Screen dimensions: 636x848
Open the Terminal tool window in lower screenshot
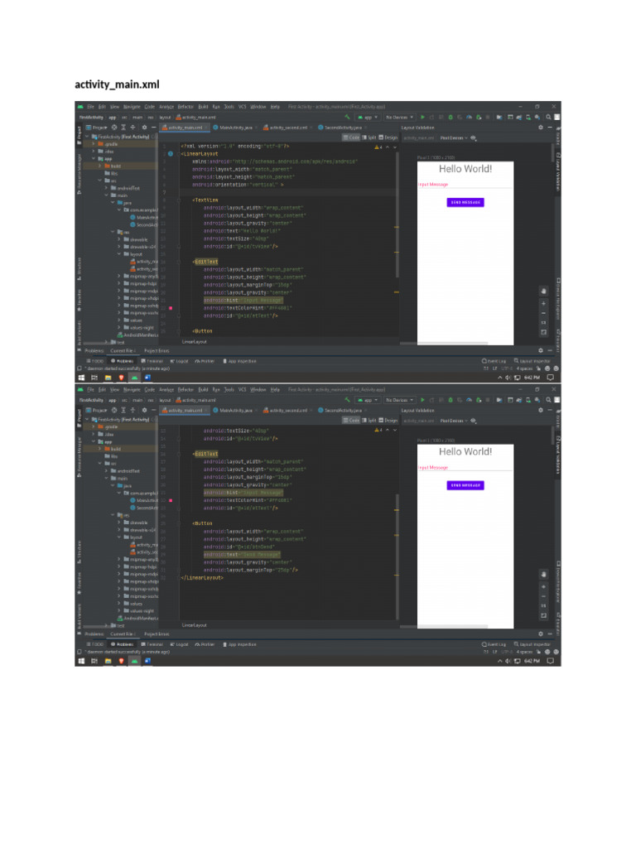(x=152, y=644)
